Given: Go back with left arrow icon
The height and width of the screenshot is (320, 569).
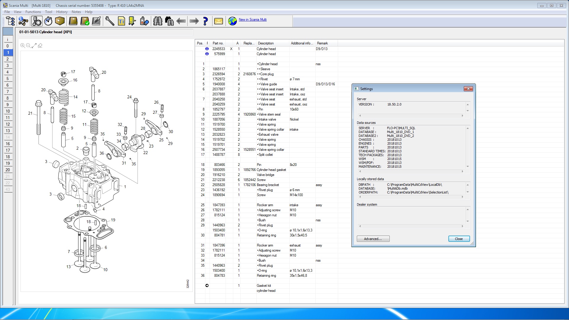Looking at the screenshot, I should 181,21.
